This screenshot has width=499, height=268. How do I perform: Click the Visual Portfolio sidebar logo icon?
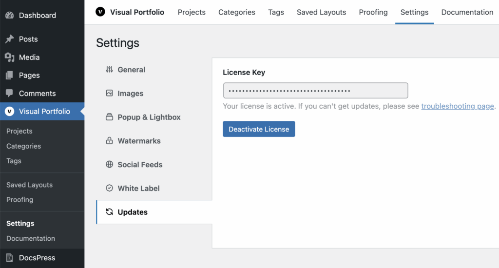[x=10, y=111]
